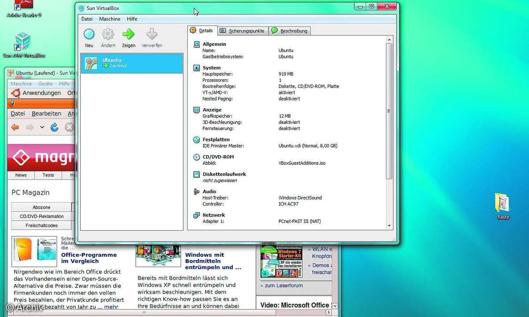Click the Festplatten disk icon
Viewport: 529px width, 317px height.
coord(197,140)
